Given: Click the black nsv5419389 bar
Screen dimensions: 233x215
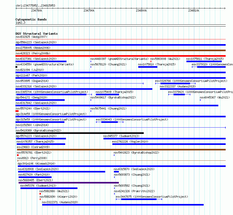Looking at the screenshot, I should pyautogui.click(x=80, y=133).
